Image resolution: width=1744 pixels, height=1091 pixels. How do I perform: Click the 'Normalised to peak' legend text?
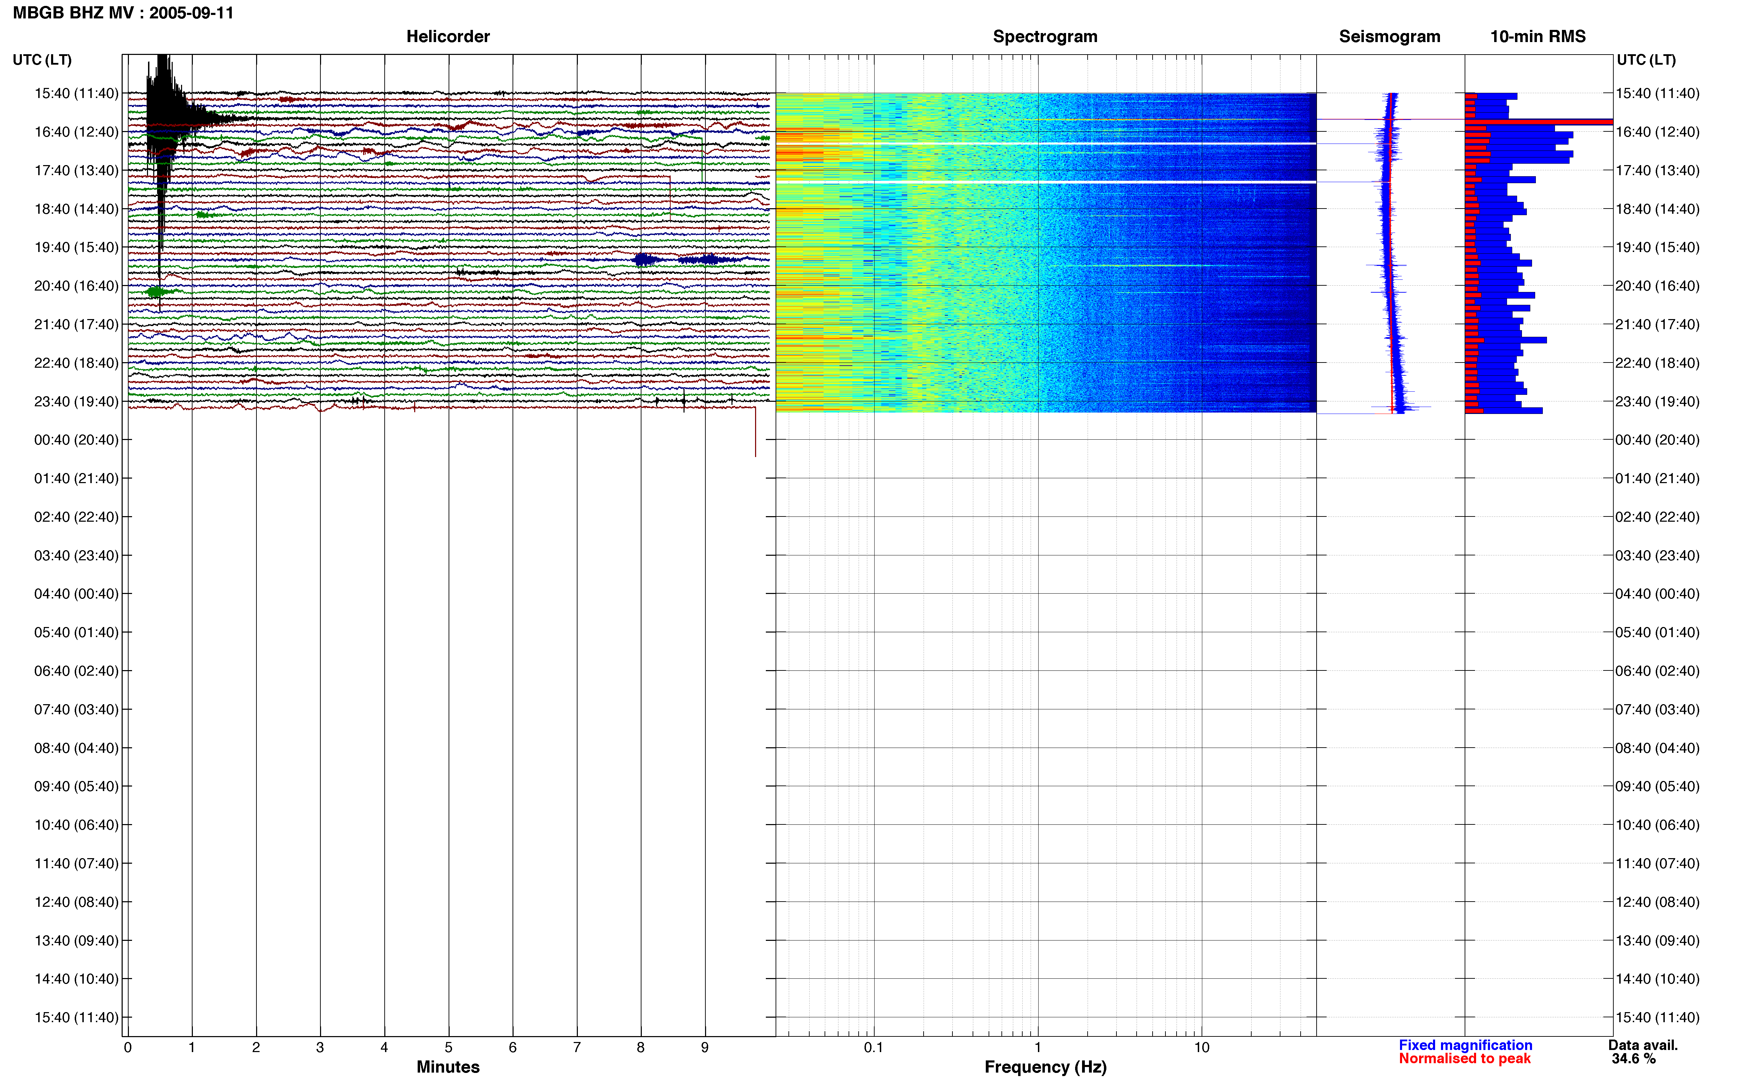(1464, 1059)
